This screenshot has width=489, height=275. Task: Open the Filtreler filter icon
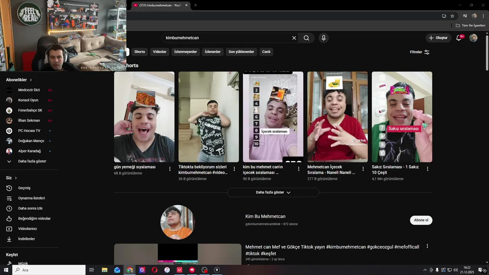tap(427, 52)
